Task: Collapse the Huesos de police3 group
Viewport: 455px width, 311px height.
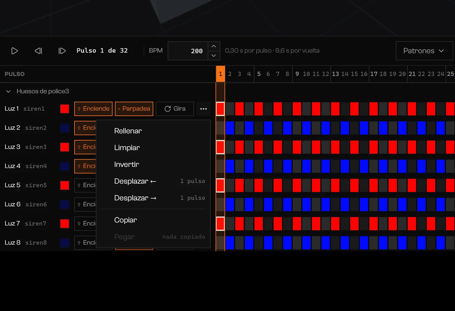Action: tap(8, 91)
